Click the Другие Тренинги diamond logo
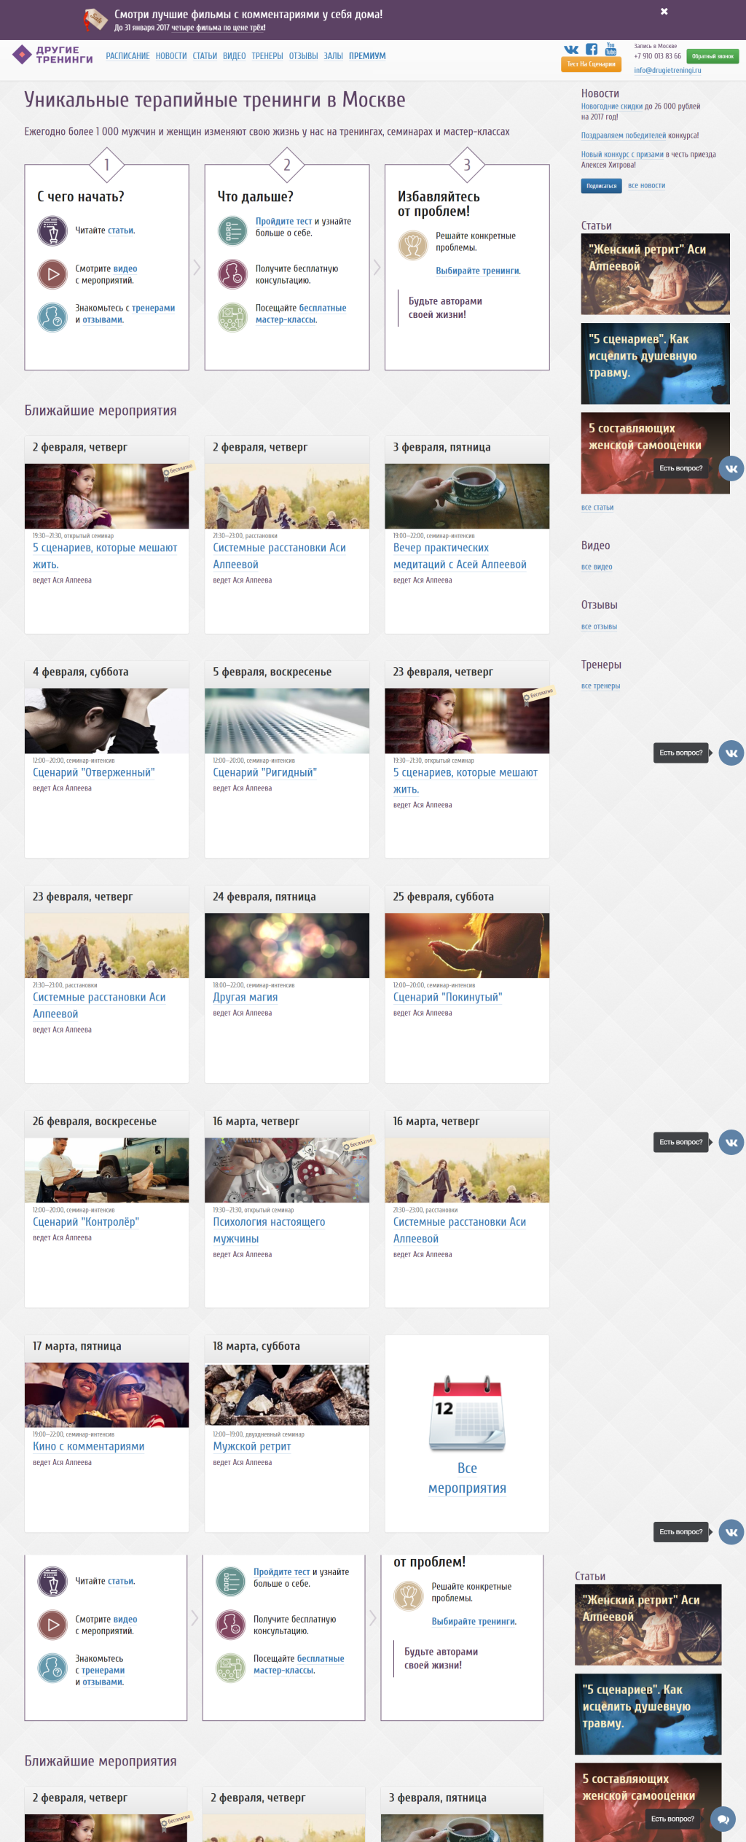The height and width of the screenshot is (1842, 746). (21, 54)
